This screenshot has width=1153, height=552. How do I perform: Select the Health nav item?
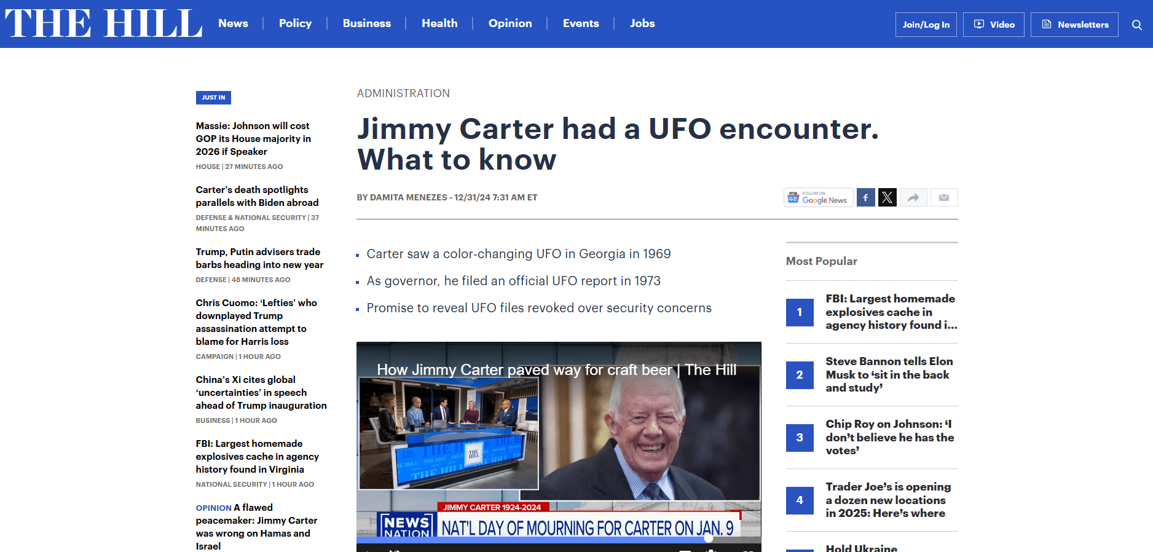[439, 23]
